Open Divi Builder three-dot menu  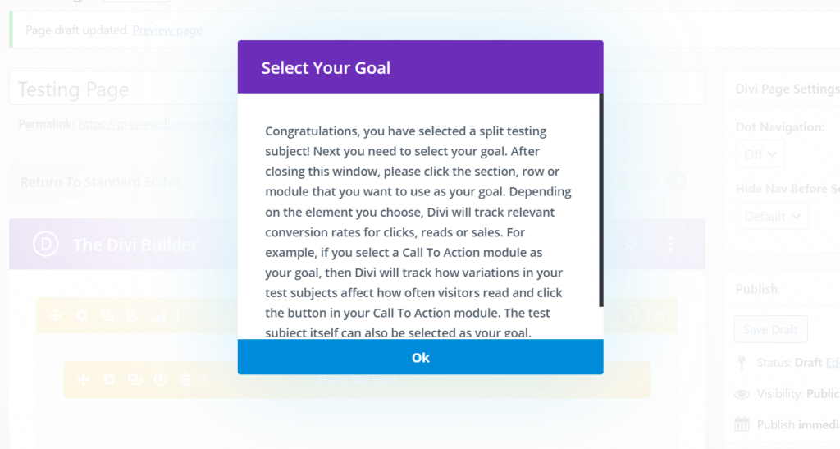pos(670,244)
